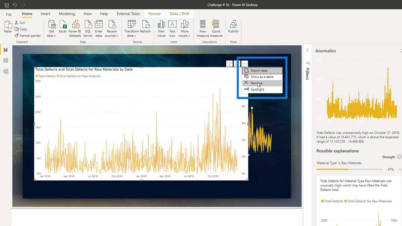The height and width of the screenshot is (226, 402).
Task: Switch to Data view in sidebar
Action: (6, 61)
